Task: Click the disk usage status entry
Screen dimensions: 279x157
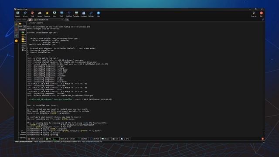Action: point(125,139)
